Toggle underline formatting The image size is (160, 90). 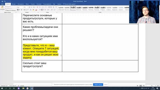pos(21,10)
